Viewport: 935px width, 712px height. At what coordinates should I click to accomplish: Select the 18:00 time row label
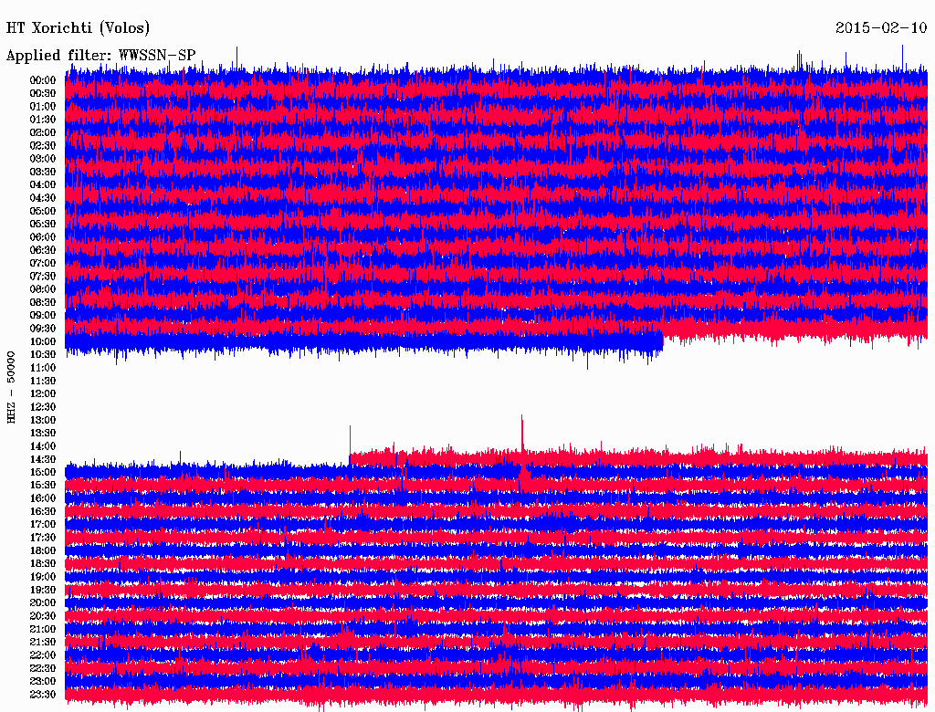(x=43, y=550)
